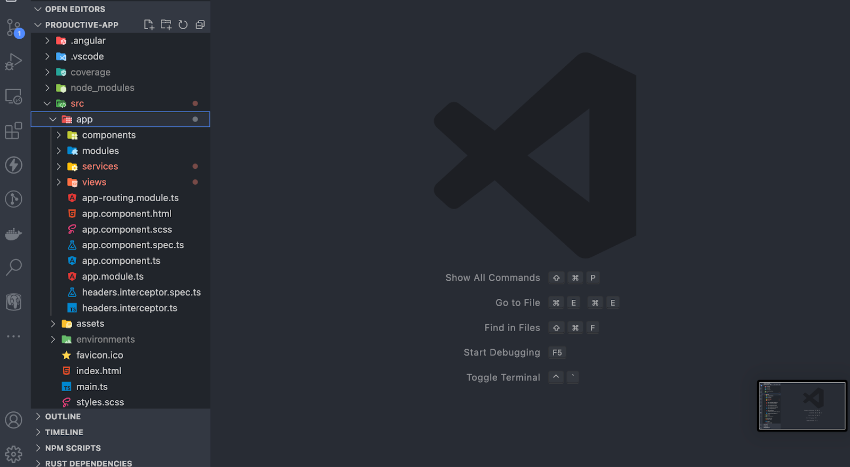Open the Docker view in activity bar
This screenshot has width=850, height=467.
pos(14,233)
